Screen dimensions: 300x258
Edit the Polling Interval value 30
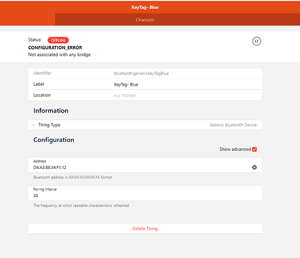pos(145,196)
